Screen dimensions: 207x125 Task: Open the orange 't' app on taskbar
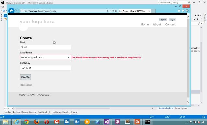(x=87, y=122)
